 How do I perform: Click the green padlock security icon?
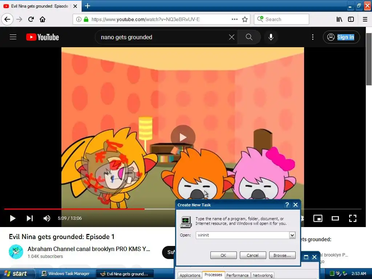(x=86, y=19)
